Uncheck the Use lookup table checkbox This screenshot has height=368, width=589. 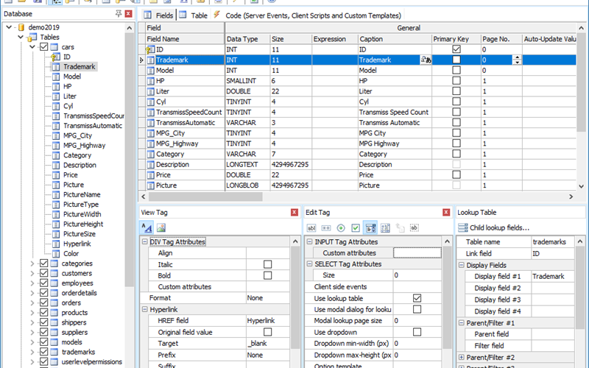click(x=417, y=298)
